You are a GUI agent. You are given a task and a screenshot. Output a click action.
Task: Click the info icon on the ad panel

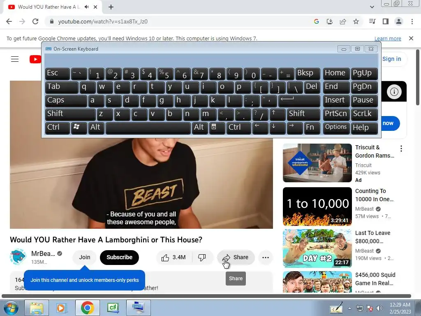pyautogui.click(x=394, y=92)
